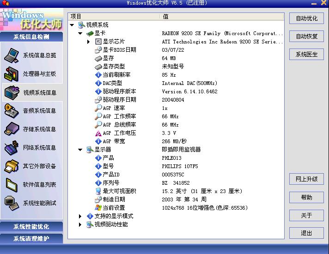Click the 自动优化 button

(306, 18)
